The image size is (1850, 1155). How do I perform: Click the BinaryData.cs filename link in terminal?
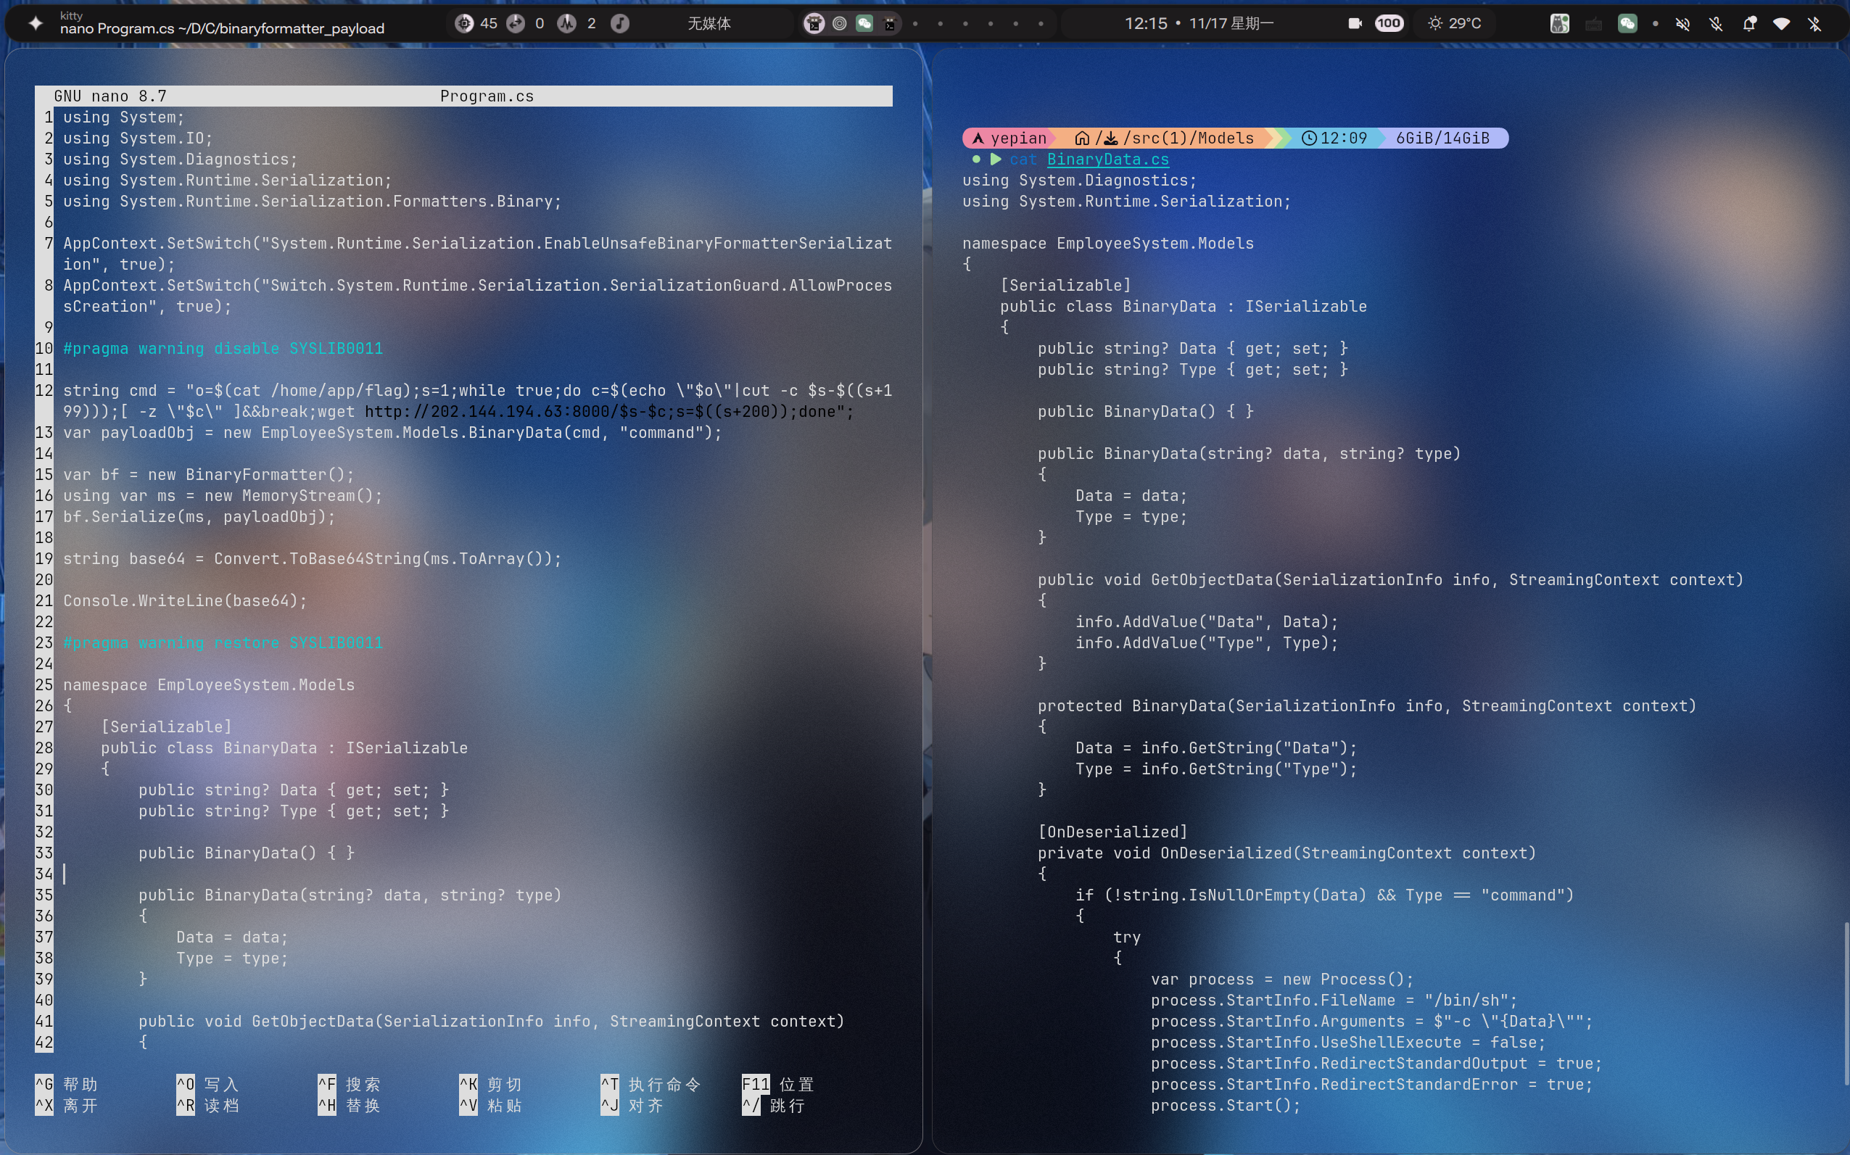(1107, 159)
